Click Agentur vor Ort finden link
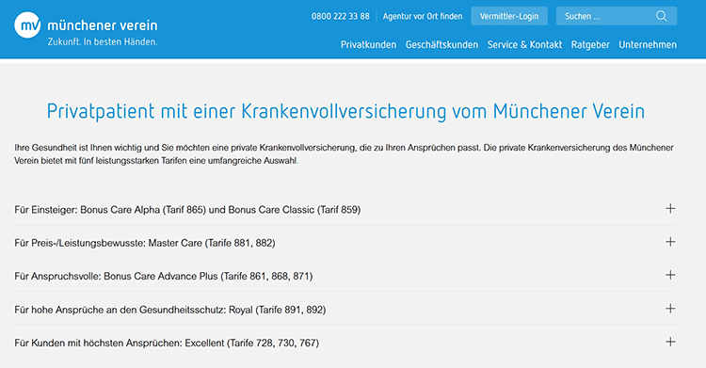 (423, 16)
